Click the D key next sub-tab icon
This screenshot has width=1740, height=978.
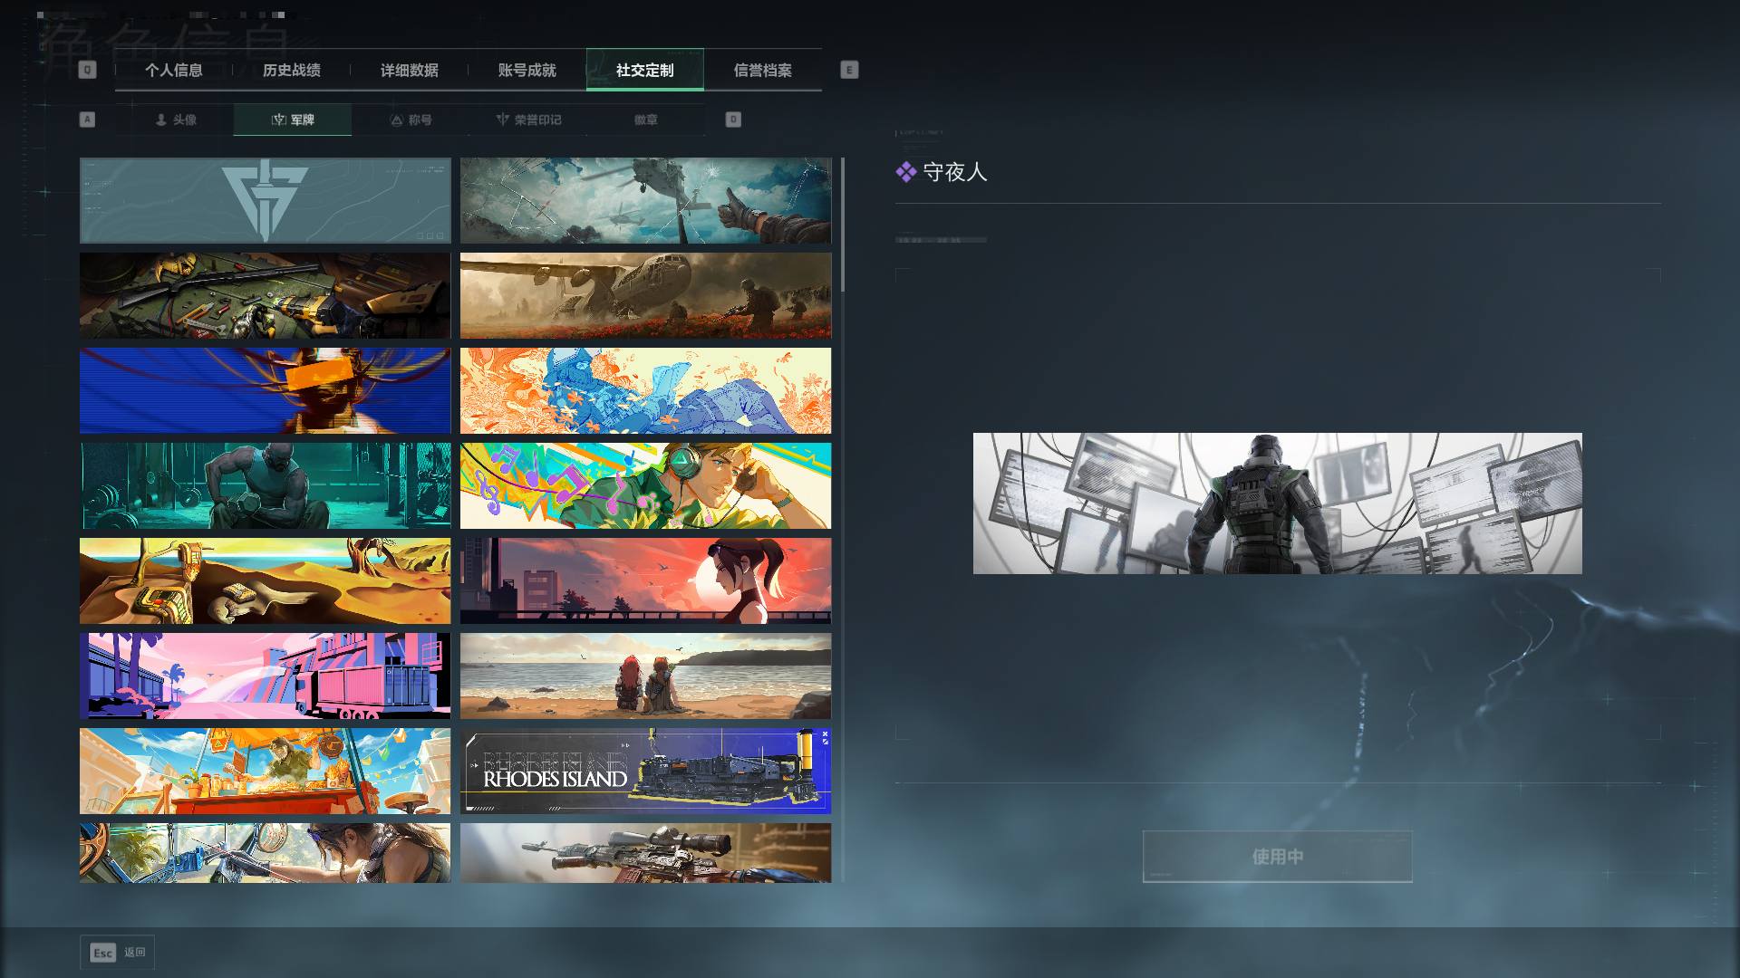pos(733,120)
